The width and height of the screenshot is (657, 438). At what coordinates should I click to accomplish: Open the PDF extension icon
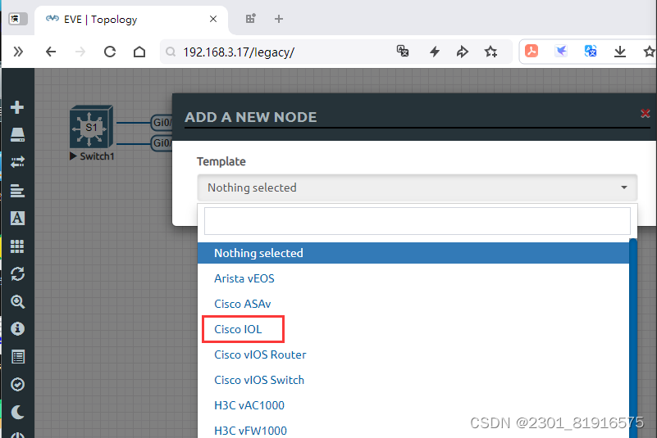click(x=532, y=51)
